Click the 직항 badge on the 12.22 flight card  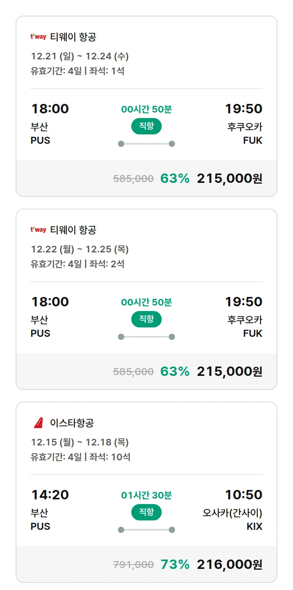coord(146,319)
